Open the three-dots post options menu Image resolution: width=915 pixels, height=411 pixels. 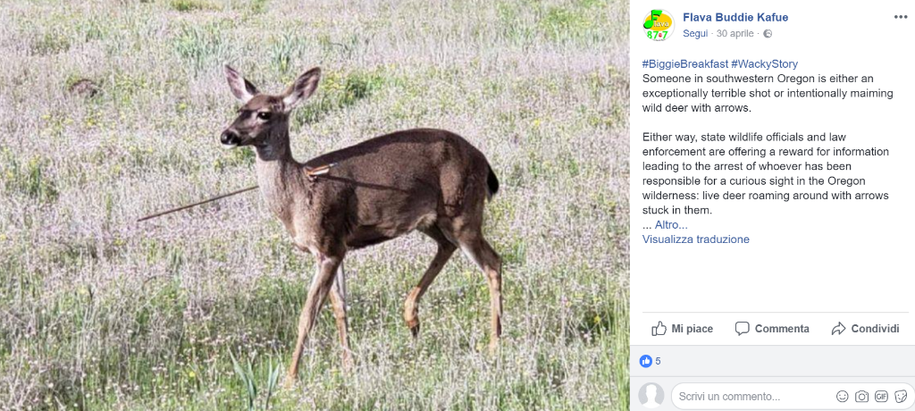coord(900,17)
